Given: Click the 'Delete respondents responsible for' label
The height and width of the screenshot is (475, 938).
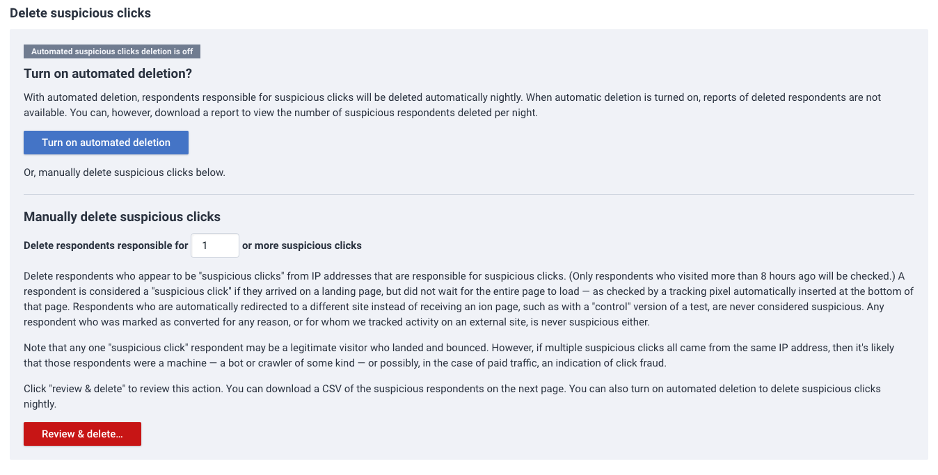Looking at the screenshot, I should pos(106,245).
